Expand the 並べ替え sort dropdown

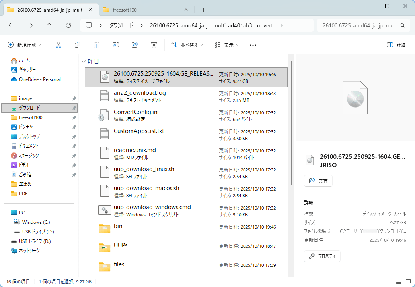click(x=187, y=45)
